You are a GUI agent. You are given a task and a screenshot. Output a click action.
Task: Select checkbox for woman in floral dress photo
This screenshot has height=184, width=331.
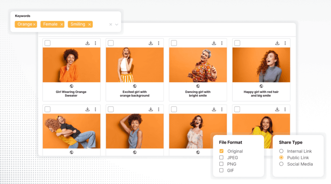click(174, 109)
